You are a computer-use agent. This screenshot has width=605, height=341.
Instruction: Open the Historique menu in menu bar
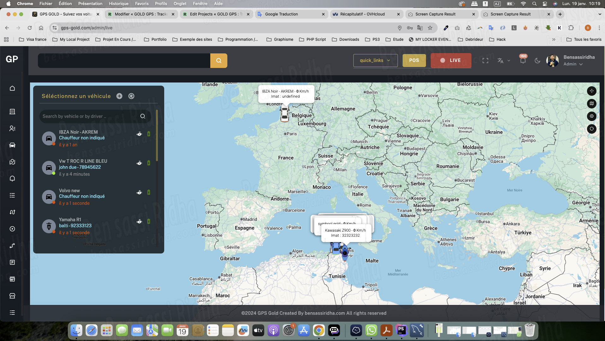118,3
